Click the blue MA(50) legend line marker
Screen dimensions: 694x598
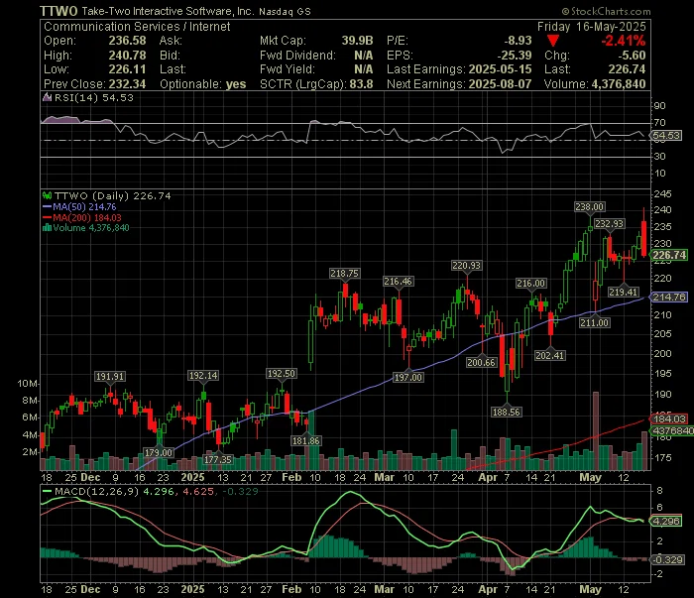(x=47, y=206)
